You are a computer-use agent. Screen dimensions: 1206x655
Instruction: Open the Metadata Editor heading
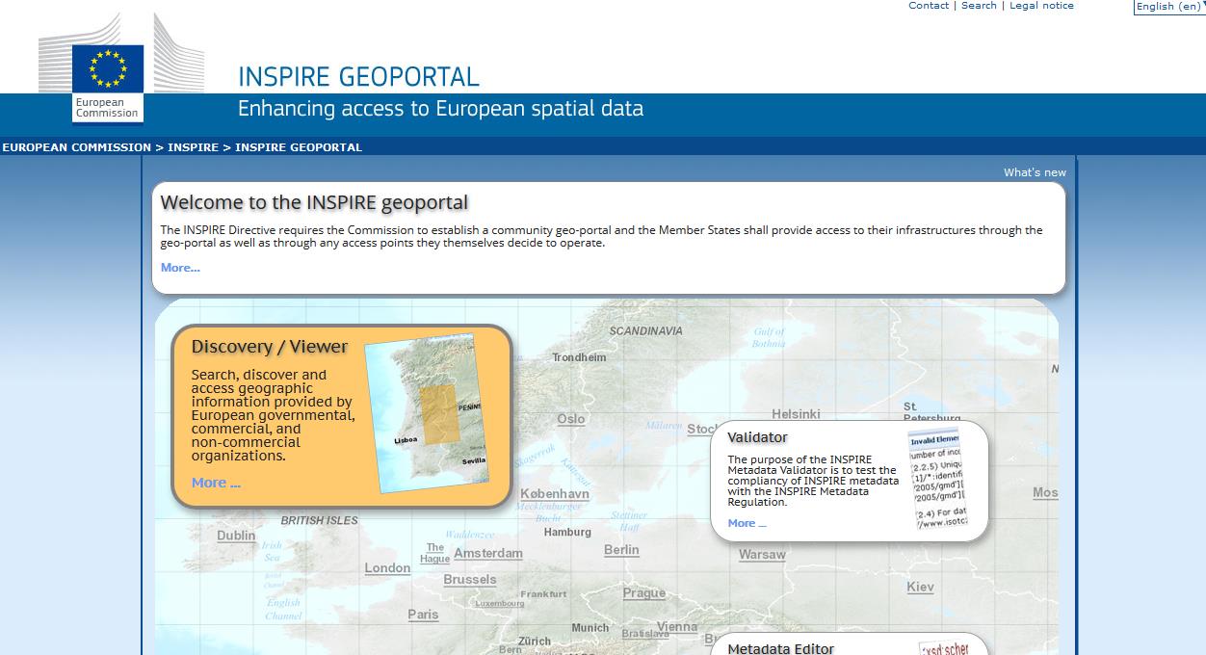pyautogui.click(x=781, y=648)
